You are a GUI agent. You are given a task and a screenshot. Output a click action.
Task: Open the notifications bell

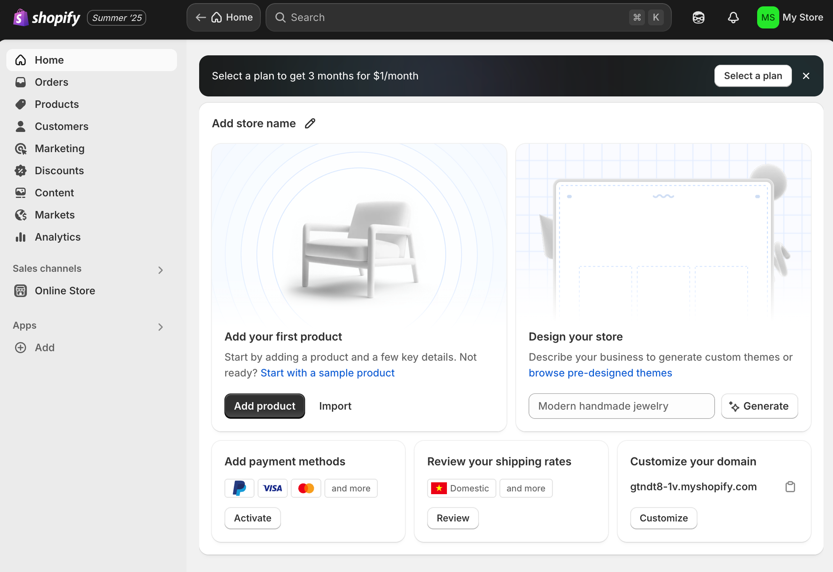(x=733, y=17)
